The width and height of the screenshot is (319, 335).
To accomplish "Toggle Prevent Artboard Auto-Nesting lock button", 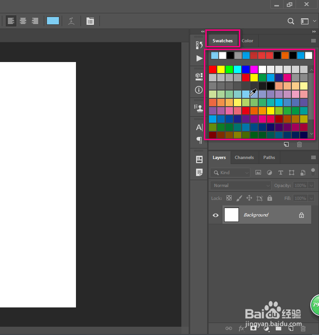I will coord(260,198).
